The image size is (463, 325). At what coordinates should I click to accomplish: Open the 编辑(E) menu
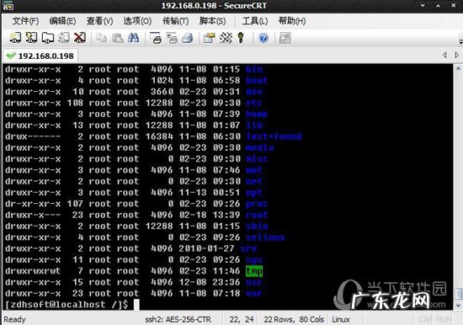click(x=62, y=21)
